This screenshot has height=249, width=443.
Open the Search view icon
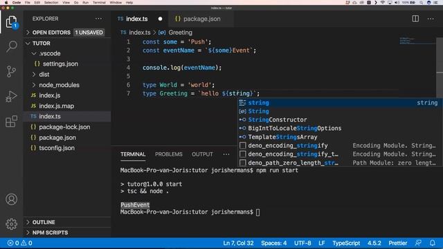tap(11, 46)
